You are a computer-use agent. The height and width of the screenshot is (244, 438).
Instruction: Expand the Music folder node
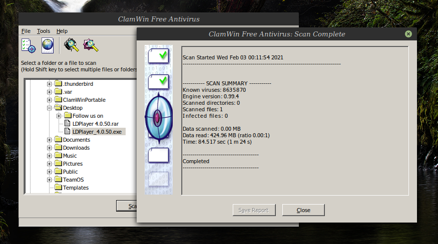(x=49, y=156)
